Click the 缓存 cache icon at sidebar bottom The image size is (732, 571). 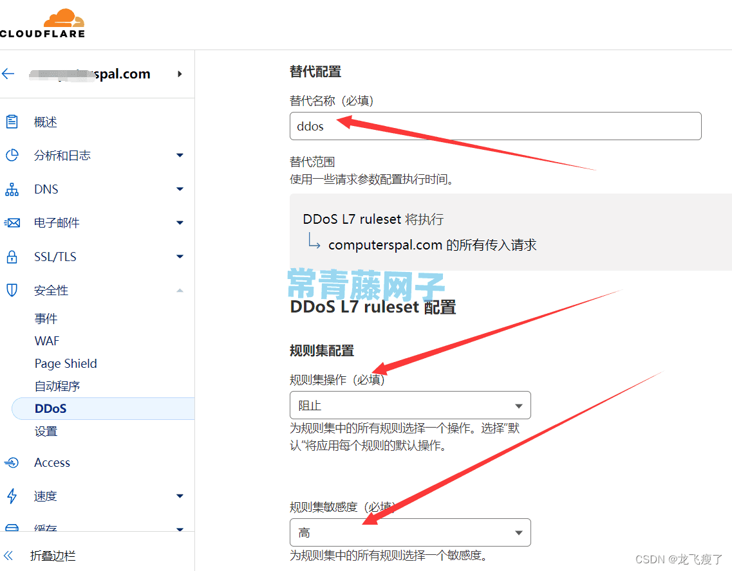pyautogui.click(x=11, y=527)
